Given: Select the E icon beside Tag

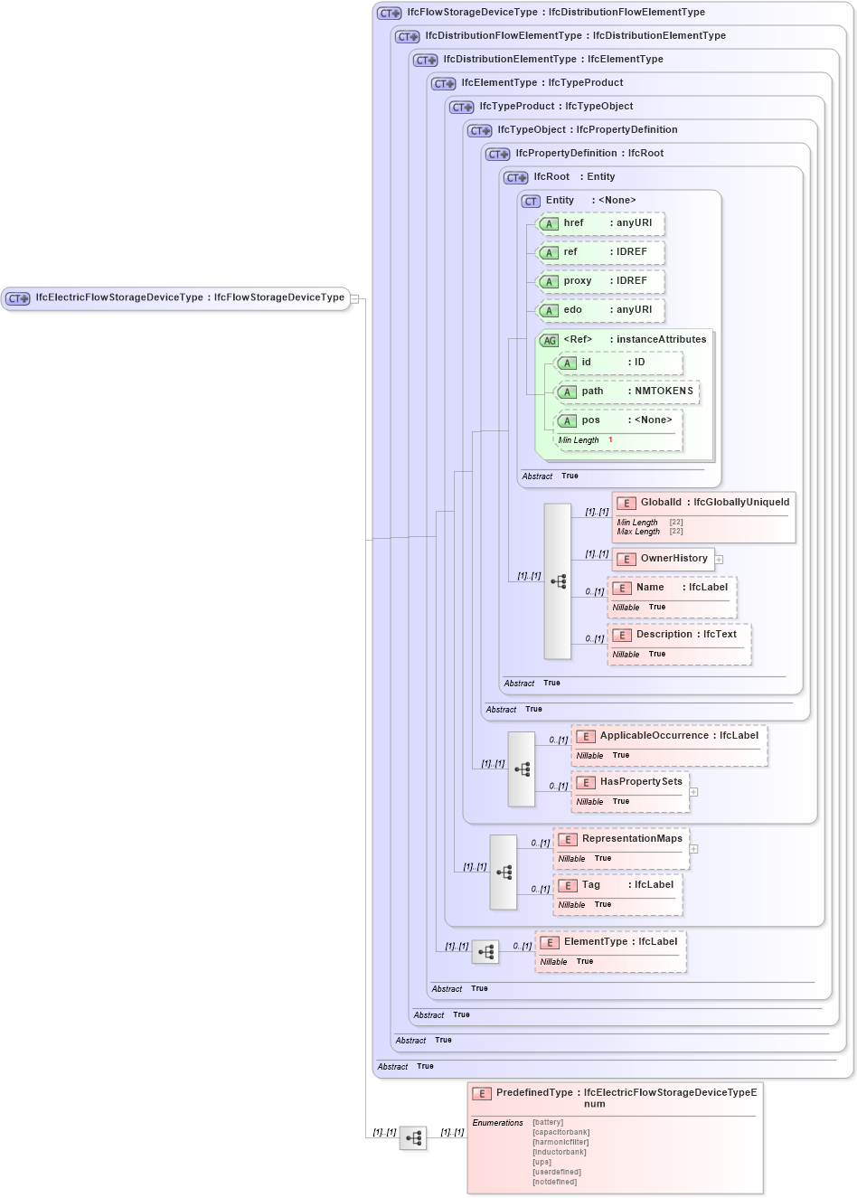Looking at the screenshot, I should pos(569,884).
